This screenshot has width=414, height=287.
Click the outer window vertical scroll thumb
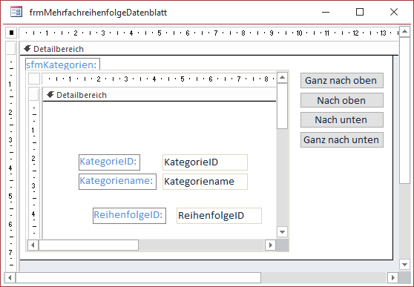tap(405, 110)
